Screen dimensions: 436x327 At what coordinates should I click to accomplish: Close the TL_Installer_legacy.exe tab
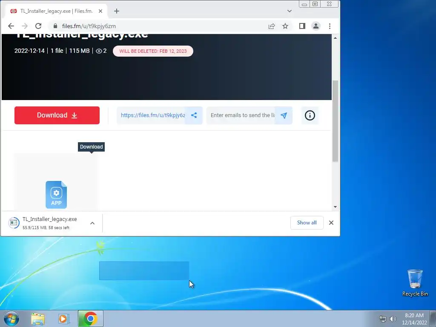point(100,11)
